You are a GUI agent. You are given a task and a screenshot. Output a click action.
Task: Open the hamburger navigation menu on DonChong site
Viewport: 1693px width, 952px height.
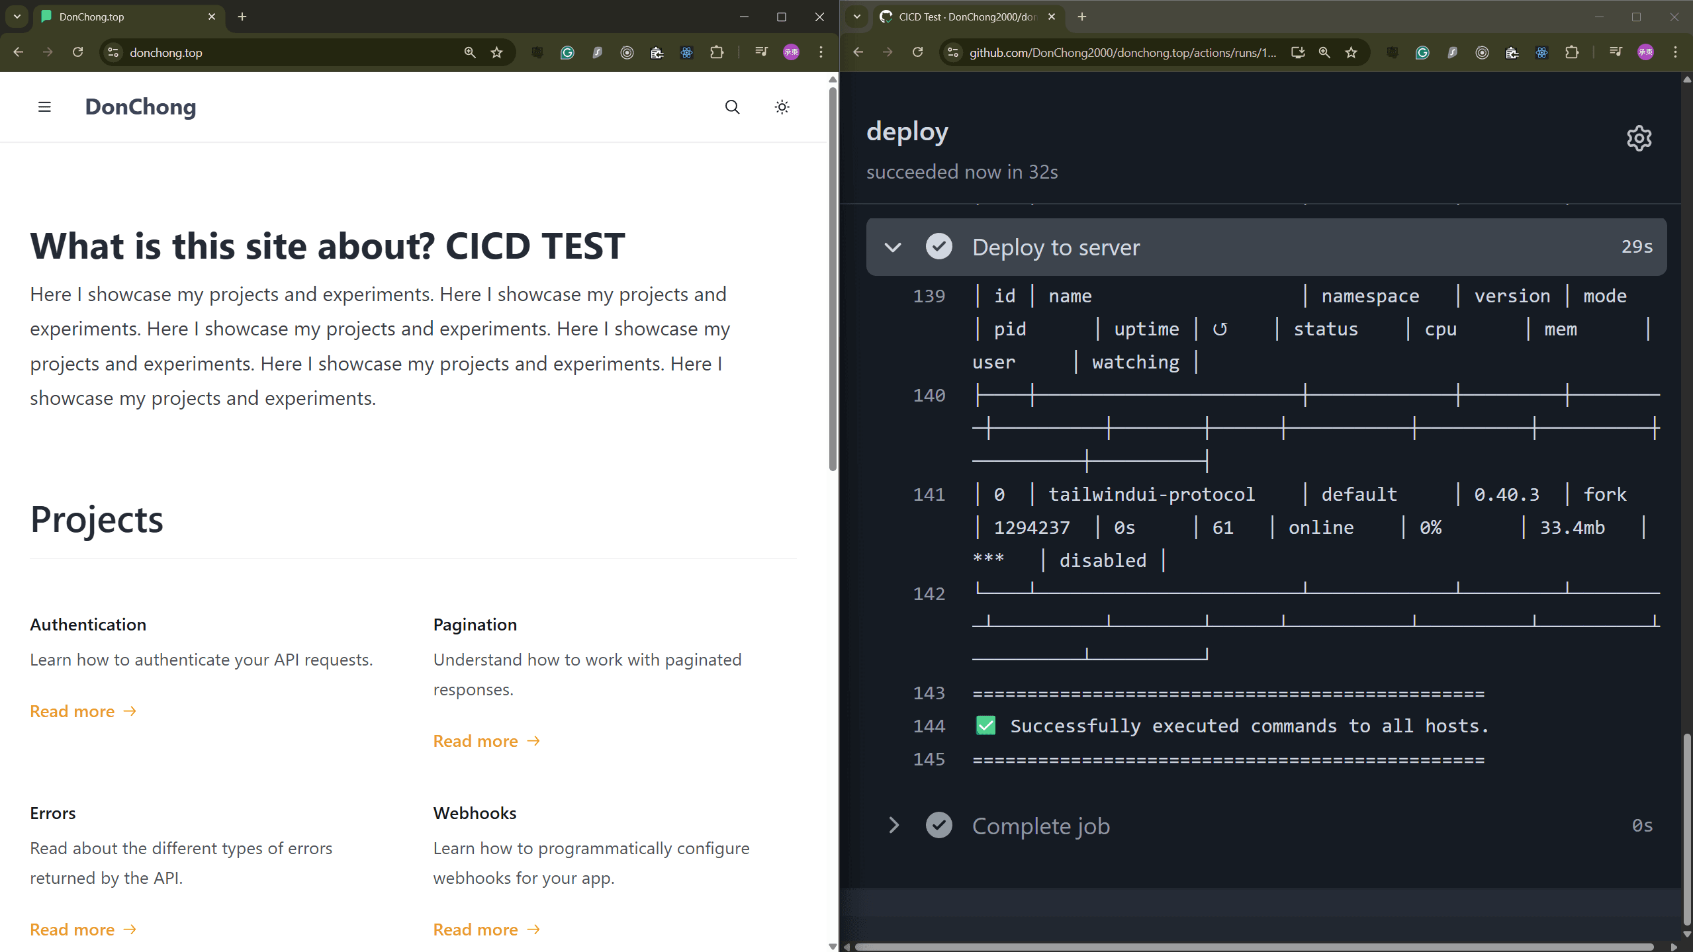point(44,107)
